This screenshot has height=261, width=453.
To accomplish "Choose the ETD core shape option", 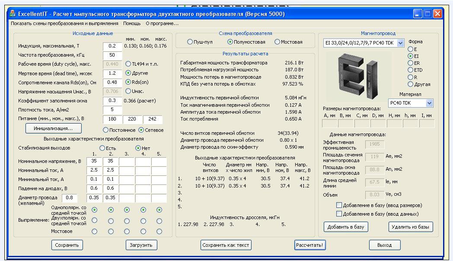I will pos(411,70).
